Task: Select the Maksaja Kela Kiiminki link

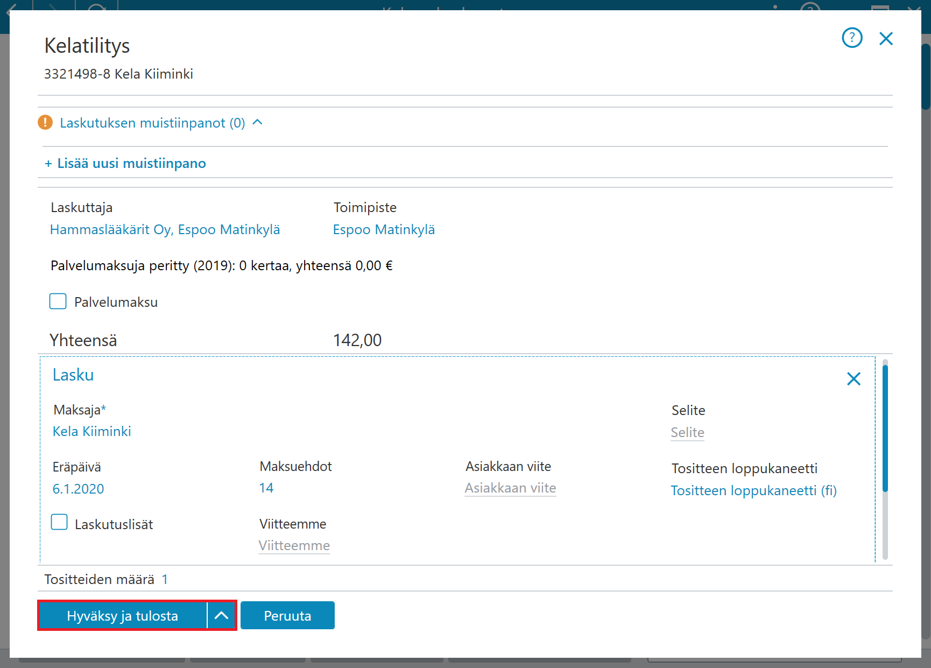Action: (x=91, y=432)
